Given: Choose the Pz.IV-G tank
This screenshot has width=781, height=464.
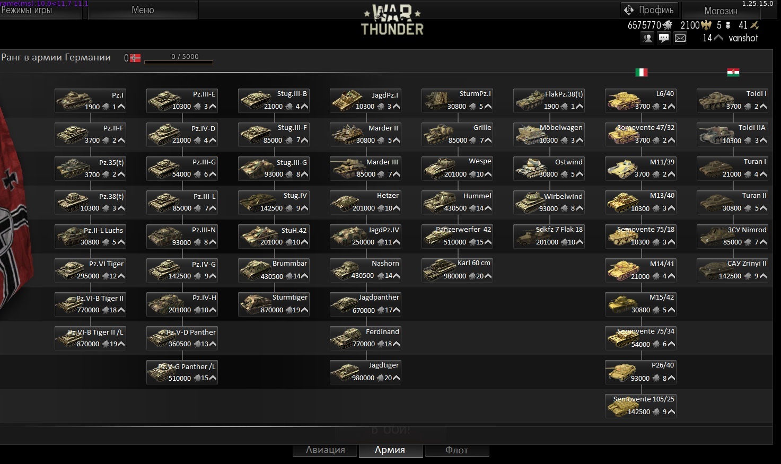Looking at the screenshot, I should (x=182, y=270).
